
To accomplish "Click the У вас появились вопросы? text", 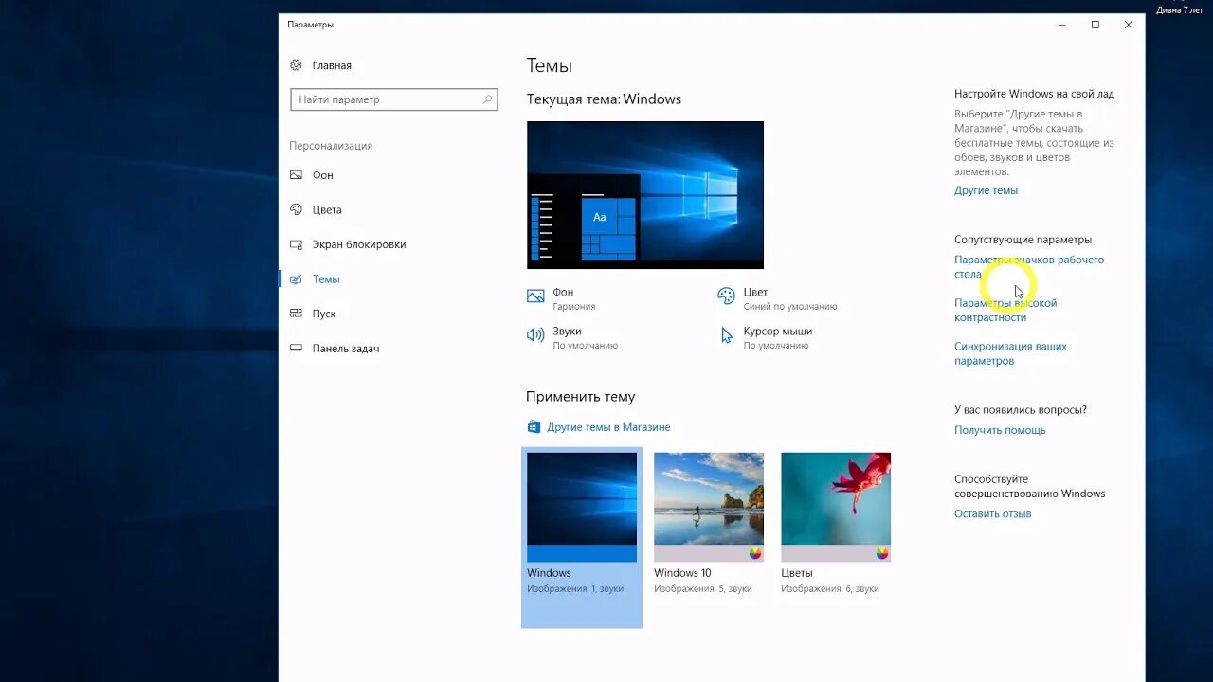I will point(1021,410).
